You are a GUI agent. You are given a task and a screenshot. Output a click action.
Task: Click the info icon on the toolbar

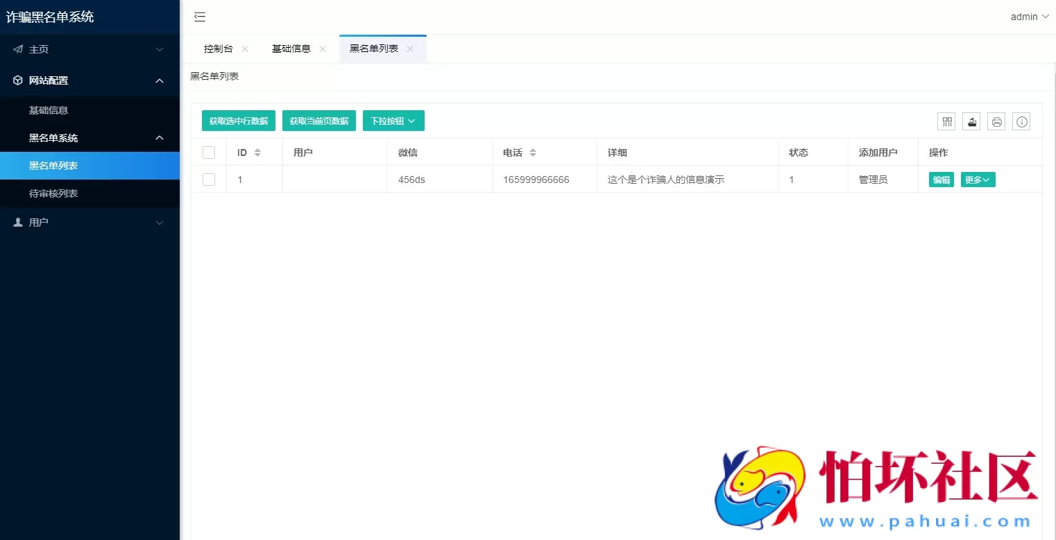[x=1021, y=121]
